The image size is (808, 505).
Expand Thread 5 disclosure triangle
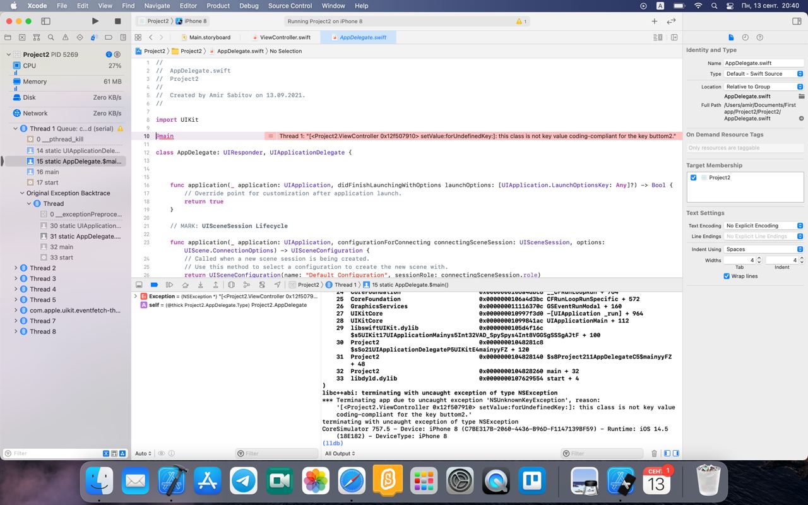tap(16, 300)
